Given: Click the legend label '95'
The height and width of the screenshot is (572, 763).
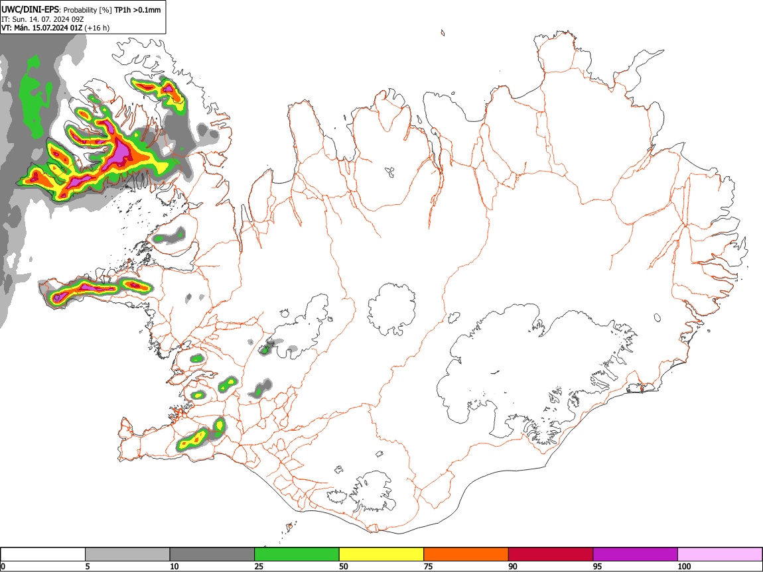Looking at the screenshot, I should [x=598, y=566].
